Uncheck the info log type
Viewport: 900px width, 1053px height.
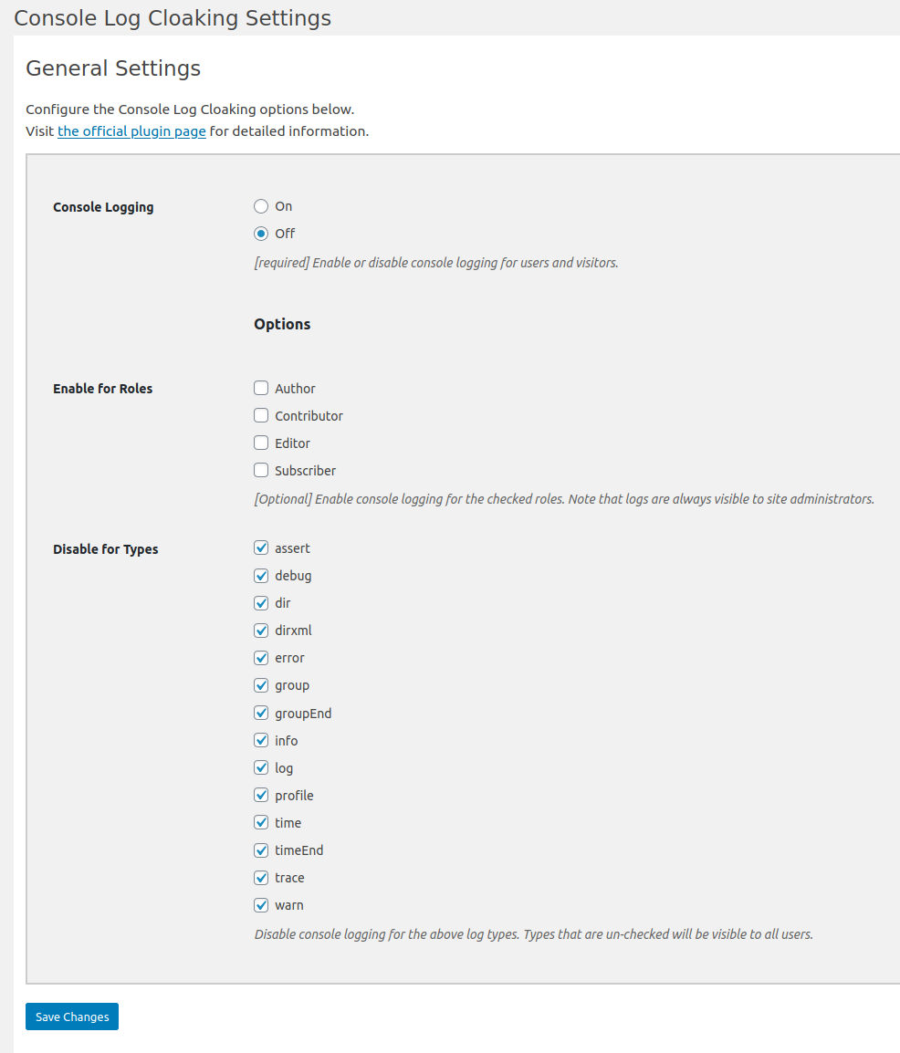click(261, 741)
